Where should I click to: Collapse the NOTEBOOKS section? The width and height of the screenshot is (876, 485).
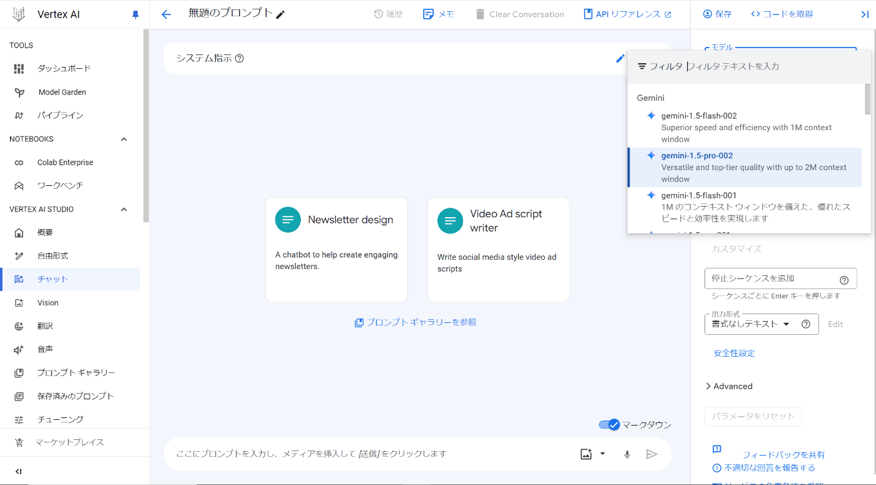point(124,139)
